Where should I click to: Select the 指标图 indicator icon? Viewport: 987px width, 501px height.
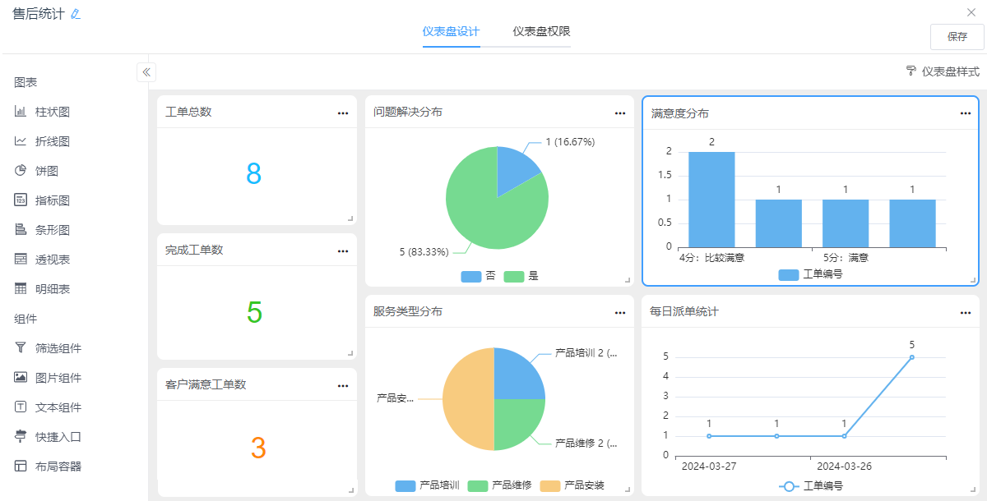pos(21,200)
